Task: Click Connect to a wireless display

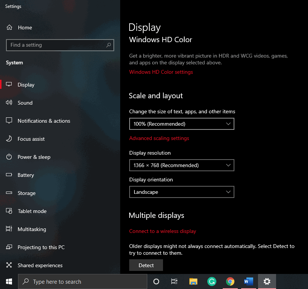Action: click(163, 231)
